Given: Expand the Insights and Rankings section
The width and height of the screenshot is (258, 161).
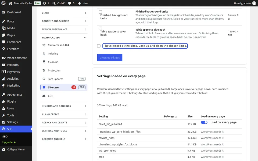Looking at the screenshot, I should point(63,106).
